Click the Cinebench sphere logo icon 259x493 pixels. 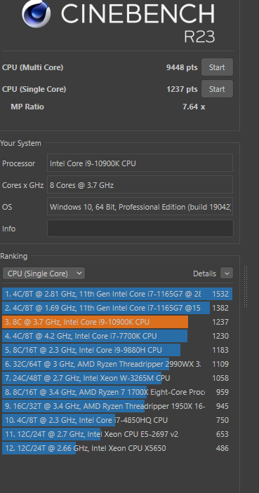pyautogui.click(x=36, y=13)
